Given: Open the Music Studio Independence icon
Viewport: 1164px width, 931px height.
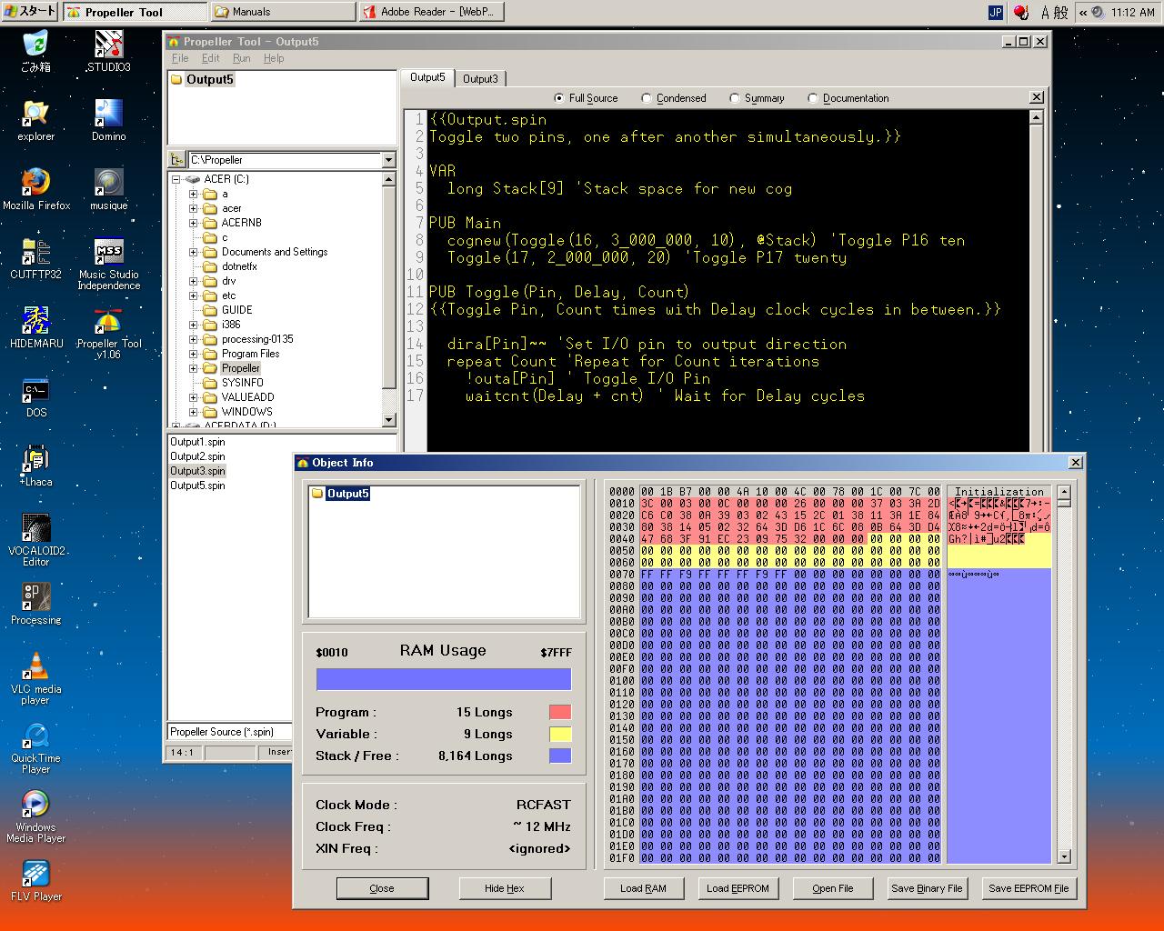Looking at the screenshot, I should (108, 253).
